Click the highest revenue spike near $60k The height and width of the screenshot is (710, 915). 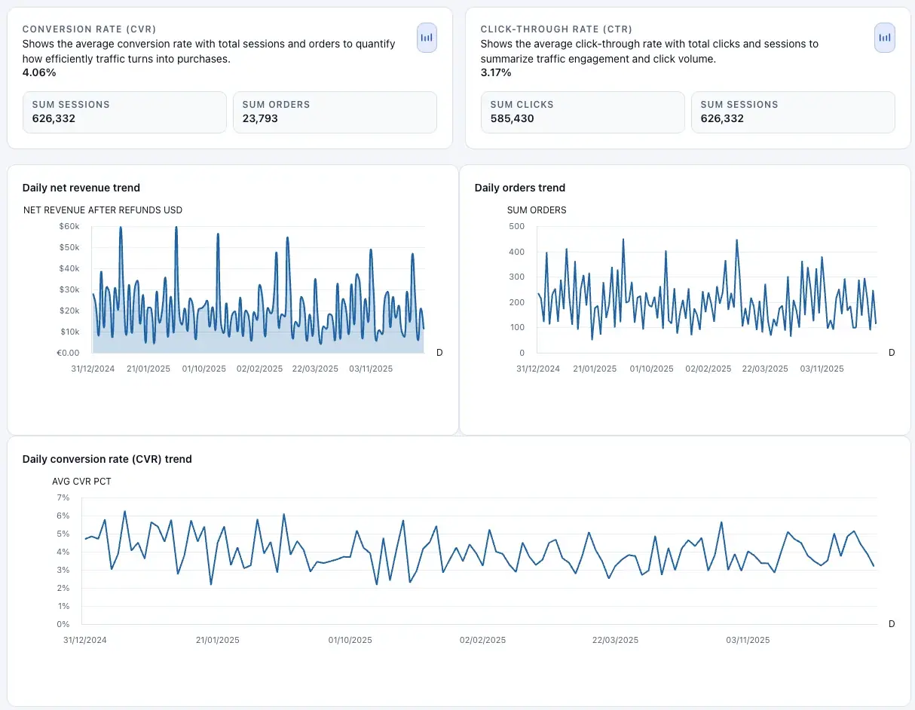[x=121, y=227]
